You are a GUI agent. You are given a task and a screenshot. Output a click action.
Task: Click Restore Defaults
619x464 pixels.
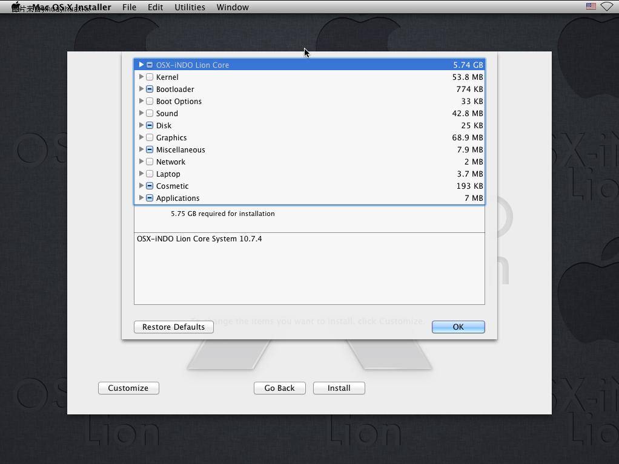tap(173, 327)
